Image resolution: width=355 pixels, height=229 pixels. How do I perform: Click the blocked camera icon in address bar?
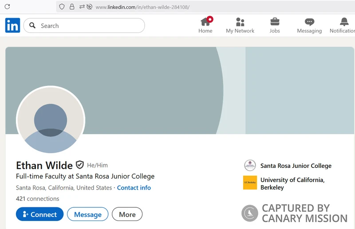pos(90,7)
